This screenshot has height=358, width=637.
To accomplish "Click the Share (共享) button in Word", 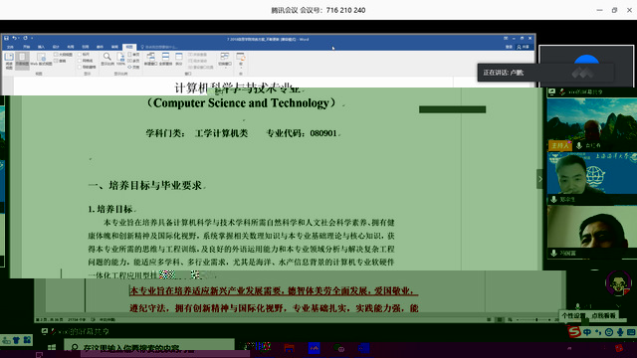I will point(523,47).
